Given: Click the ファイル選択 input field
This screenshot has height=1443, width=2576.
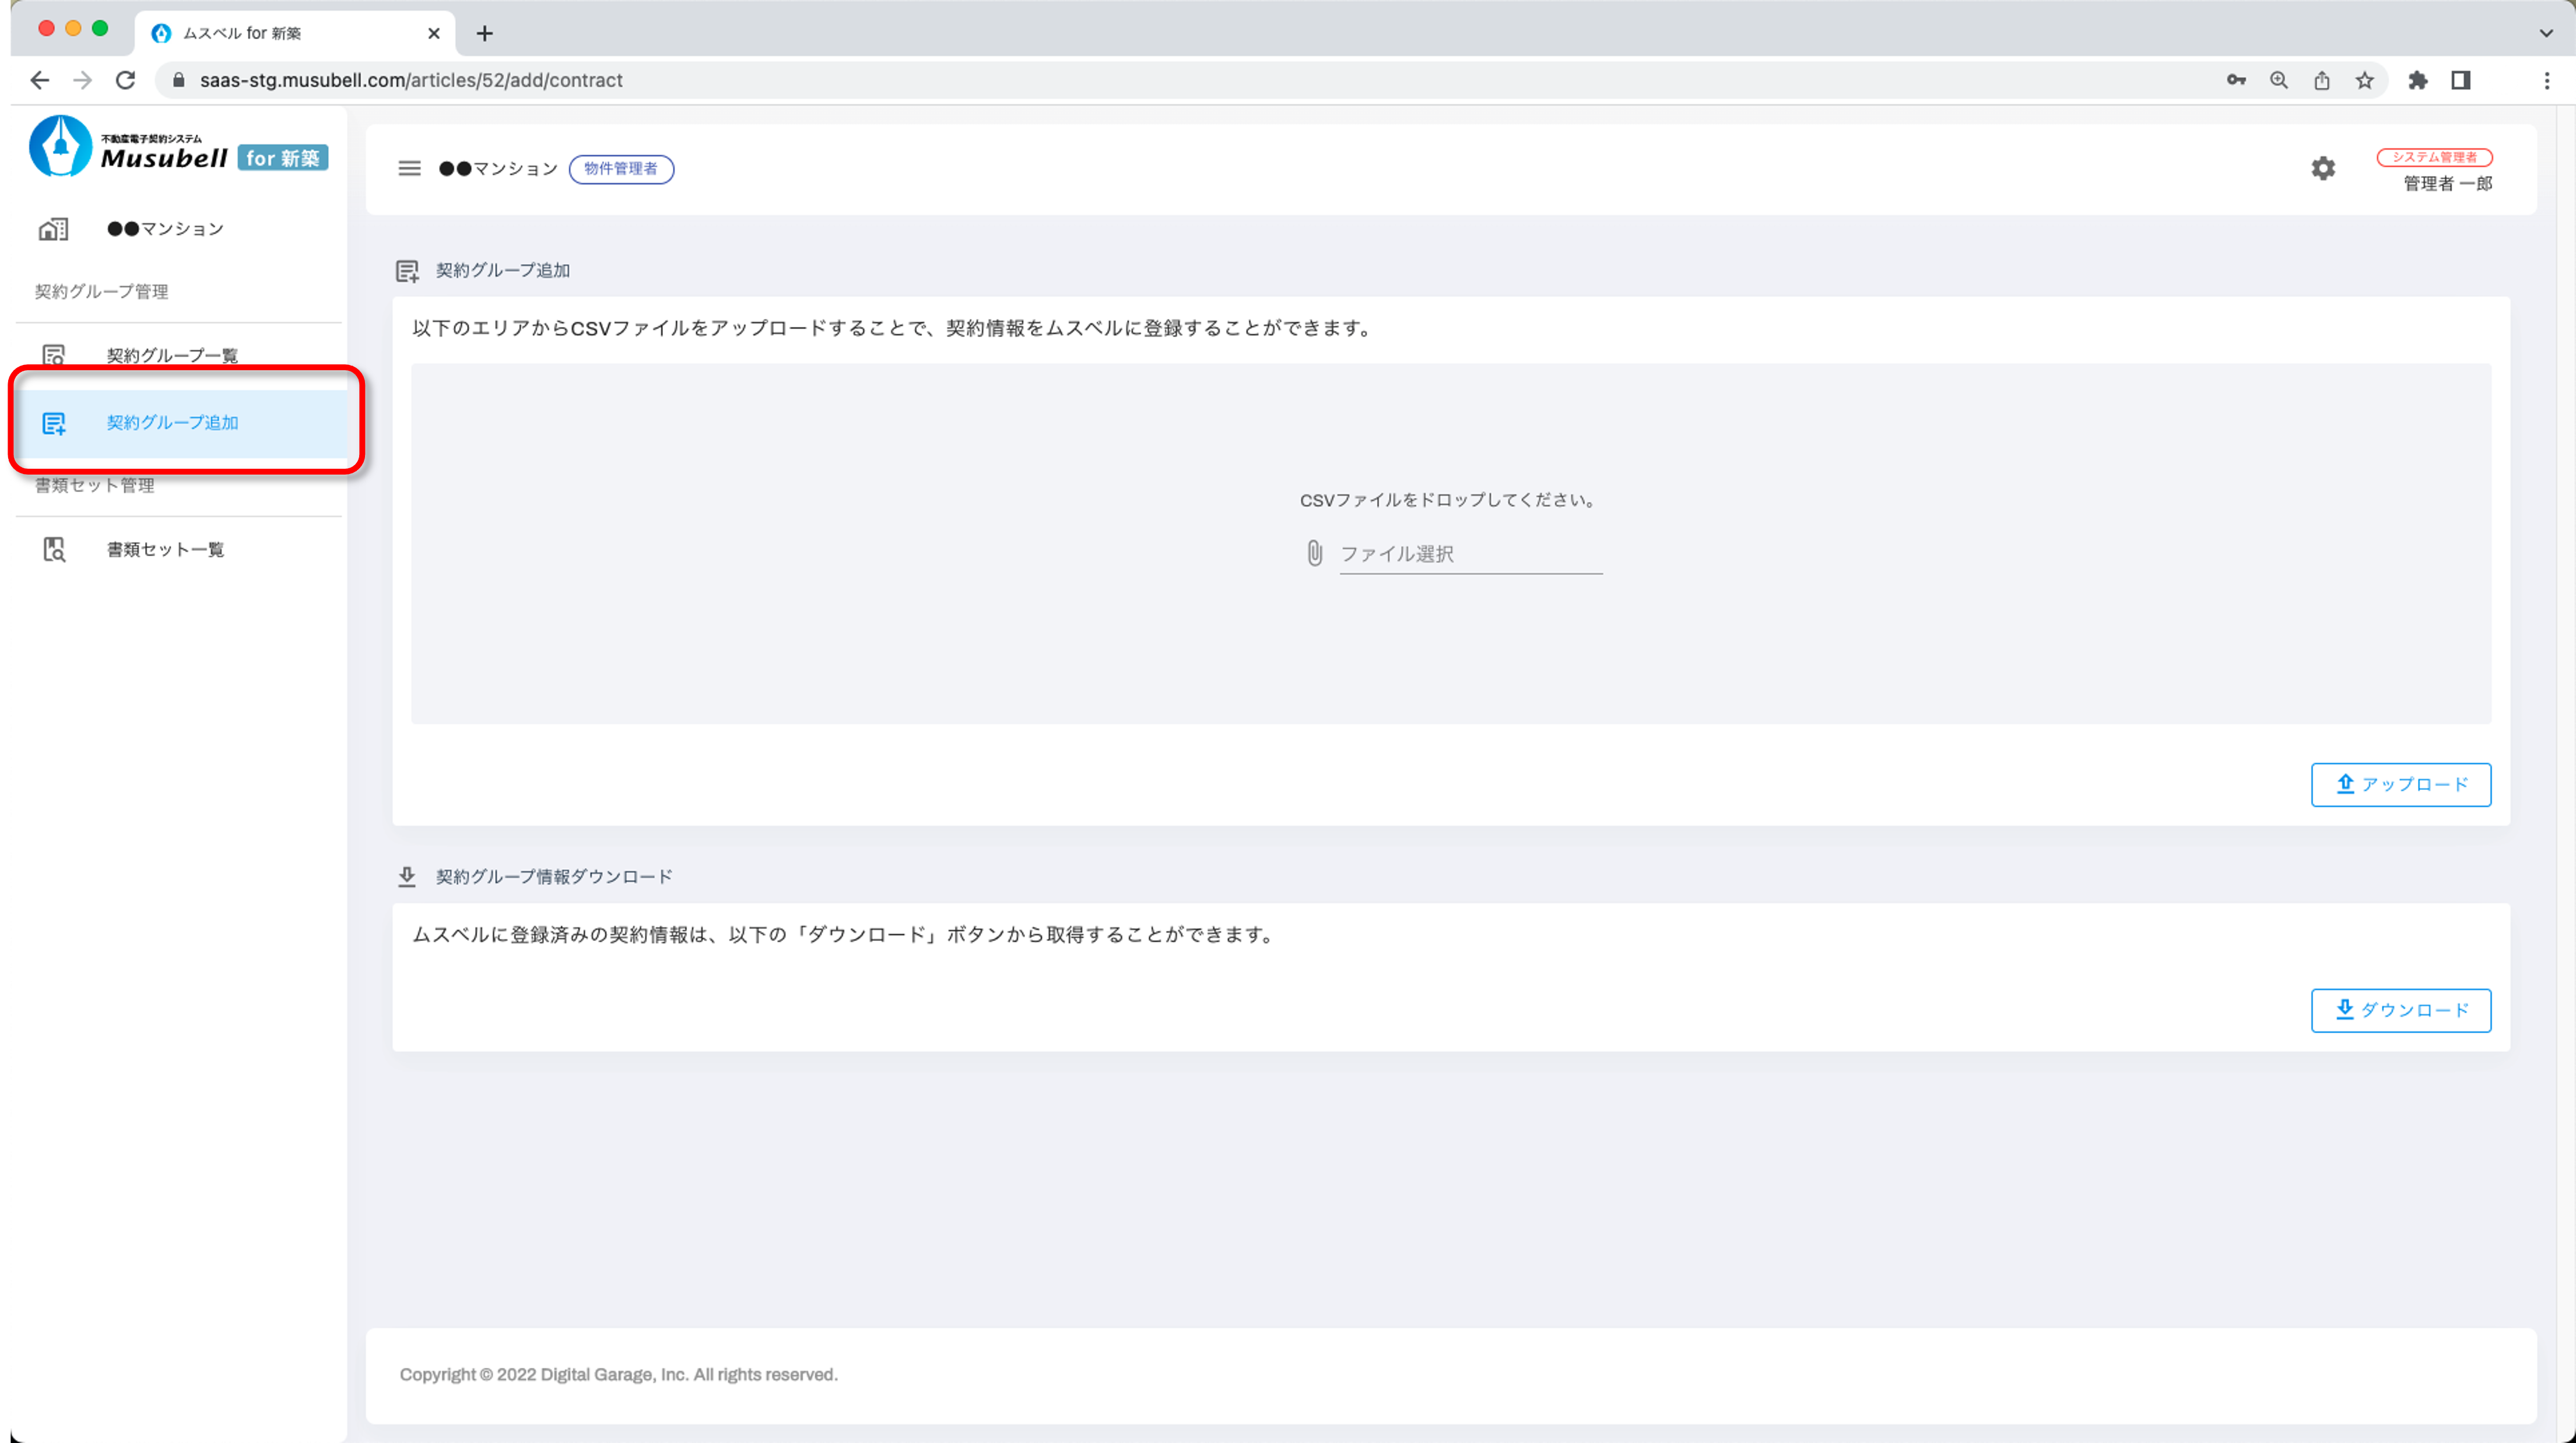Looking at the screenshot, I should (1469, 554).
